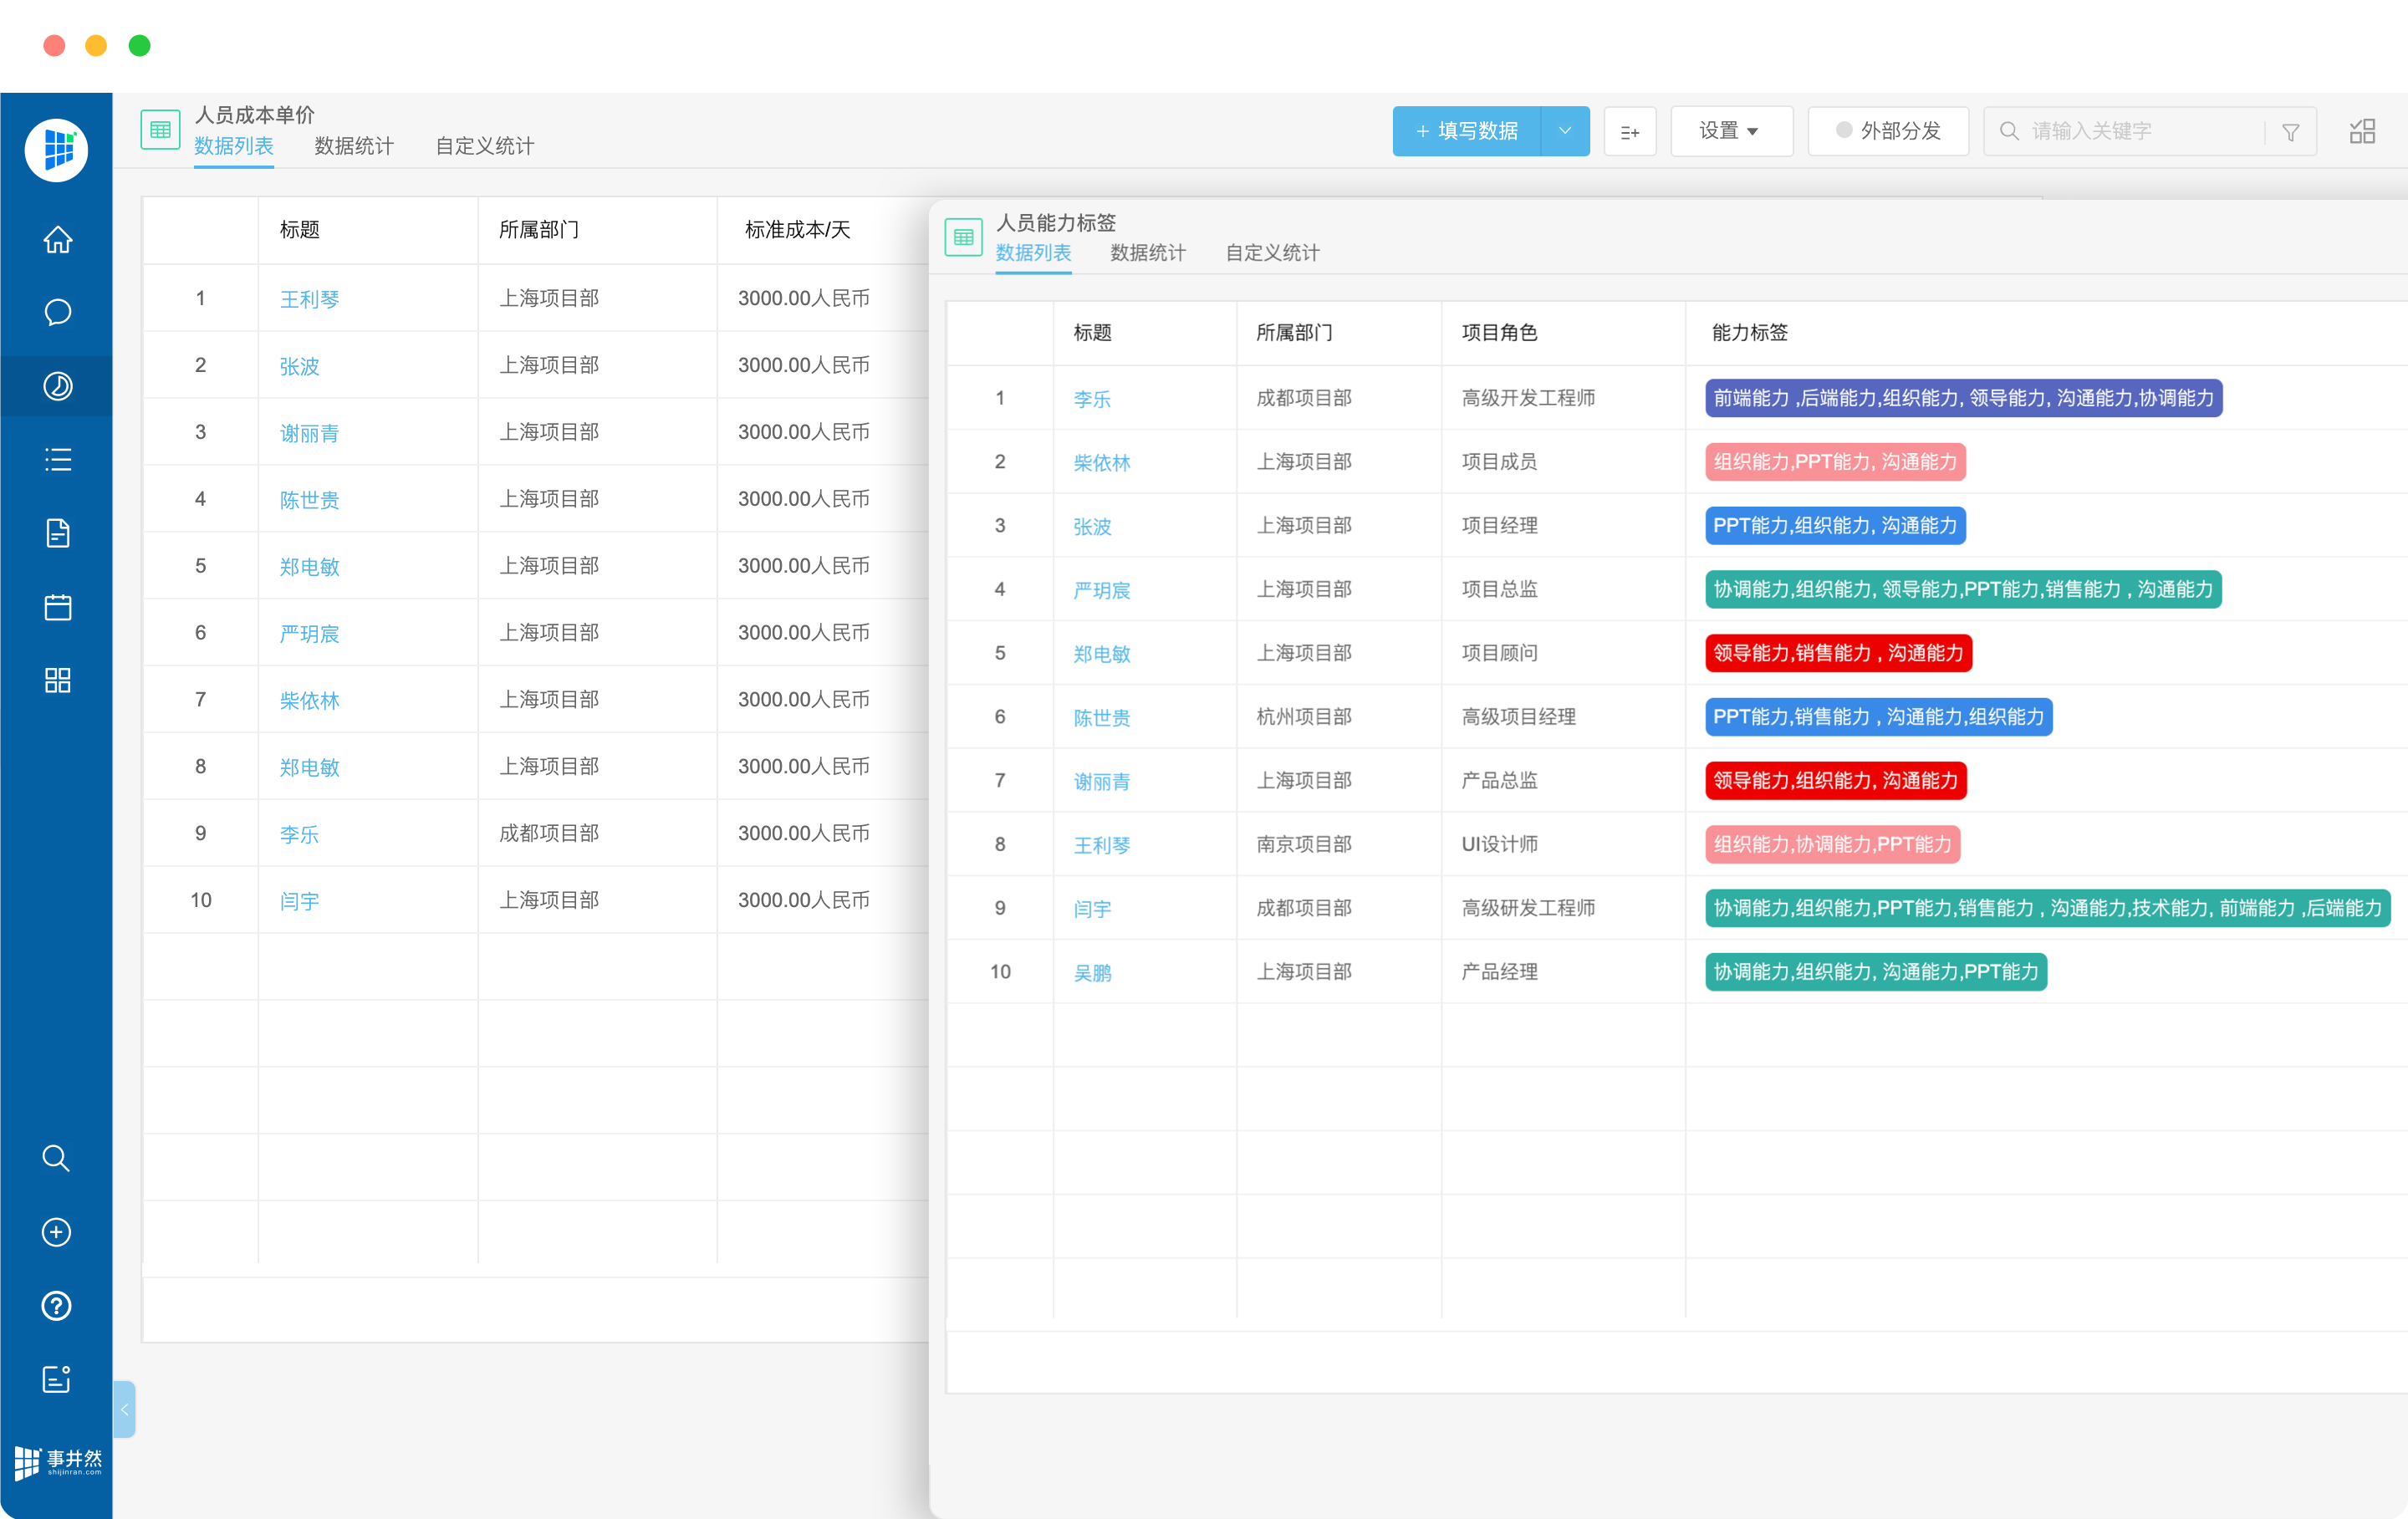This screenshot has height=1519, width=2408.
Task: Open the 王利琴 link in cost table
Action: click(309, 299)
